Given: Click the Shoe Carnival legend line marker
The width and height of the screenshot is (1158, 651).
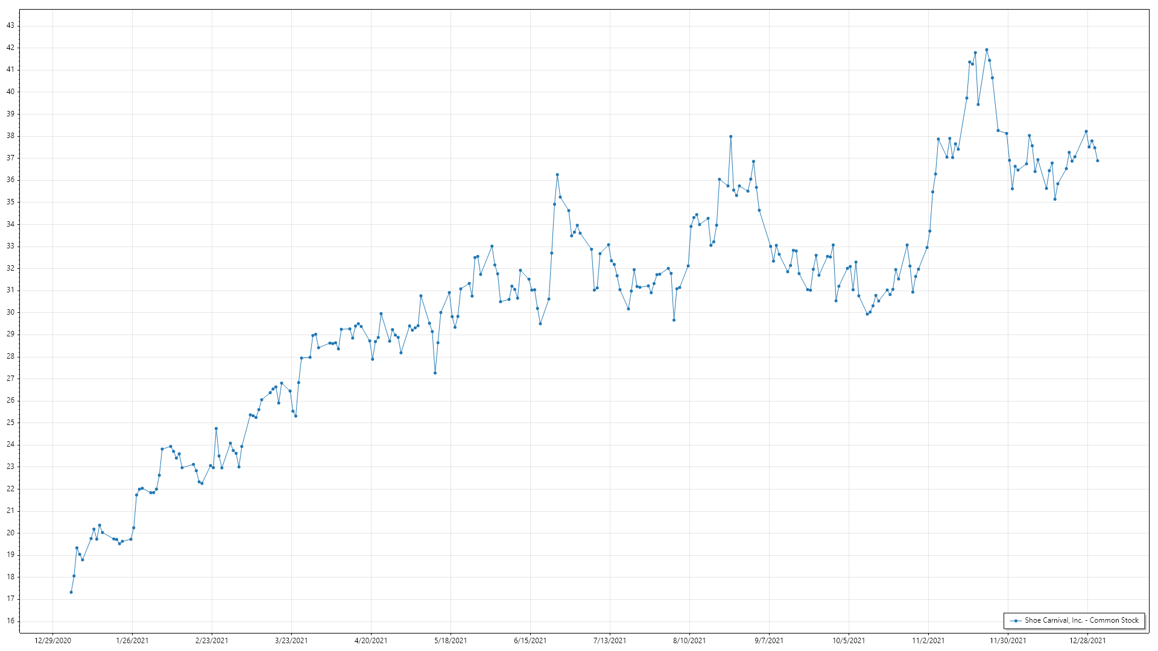Looking at the screenshot, I should [1016, 620].
